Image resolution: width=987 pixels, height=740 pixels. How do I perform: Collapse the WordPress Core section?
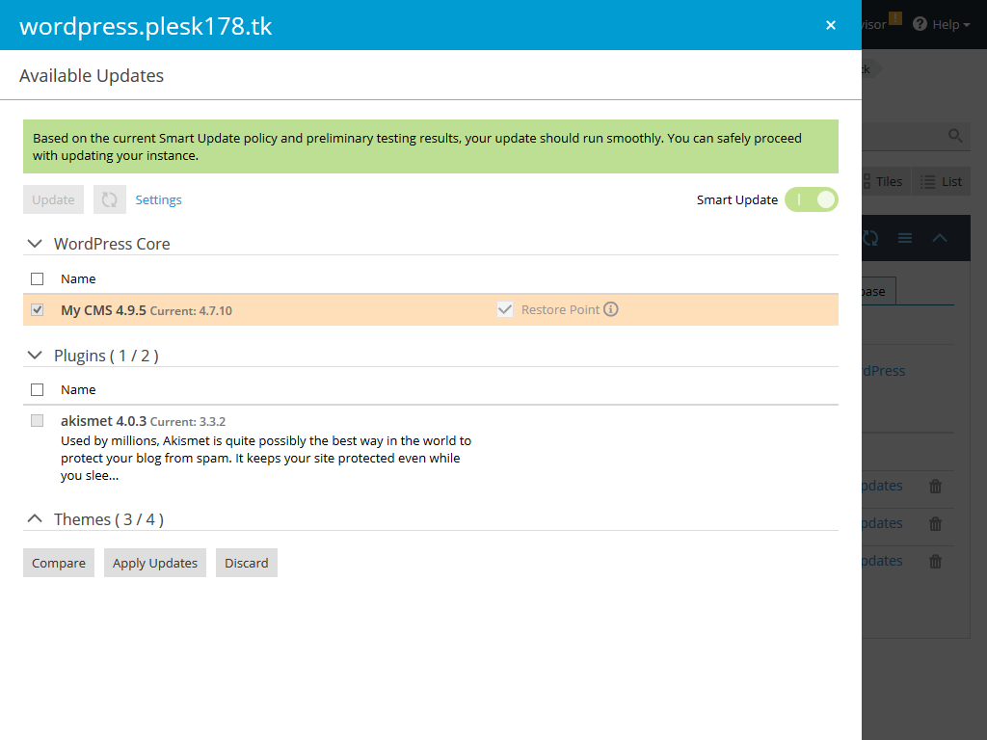[x=35, y=243]
